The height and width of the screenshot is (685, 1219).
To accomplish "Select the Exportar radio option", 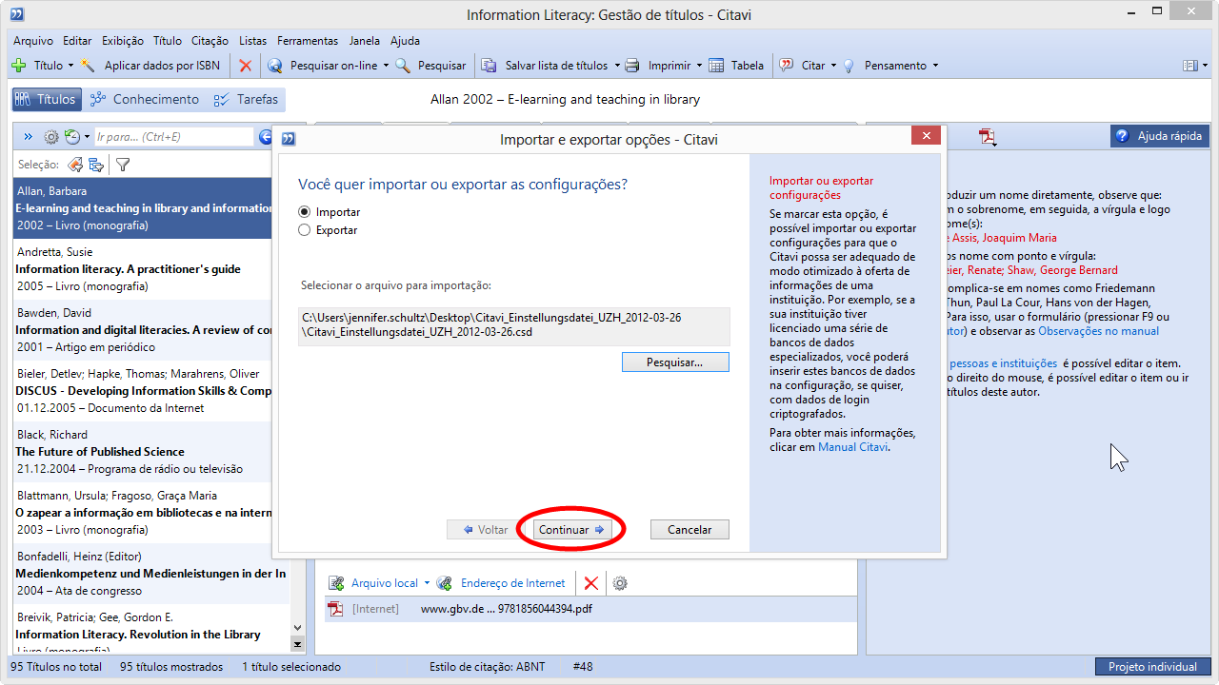I will pyautogui.click(x=305, y=230).
